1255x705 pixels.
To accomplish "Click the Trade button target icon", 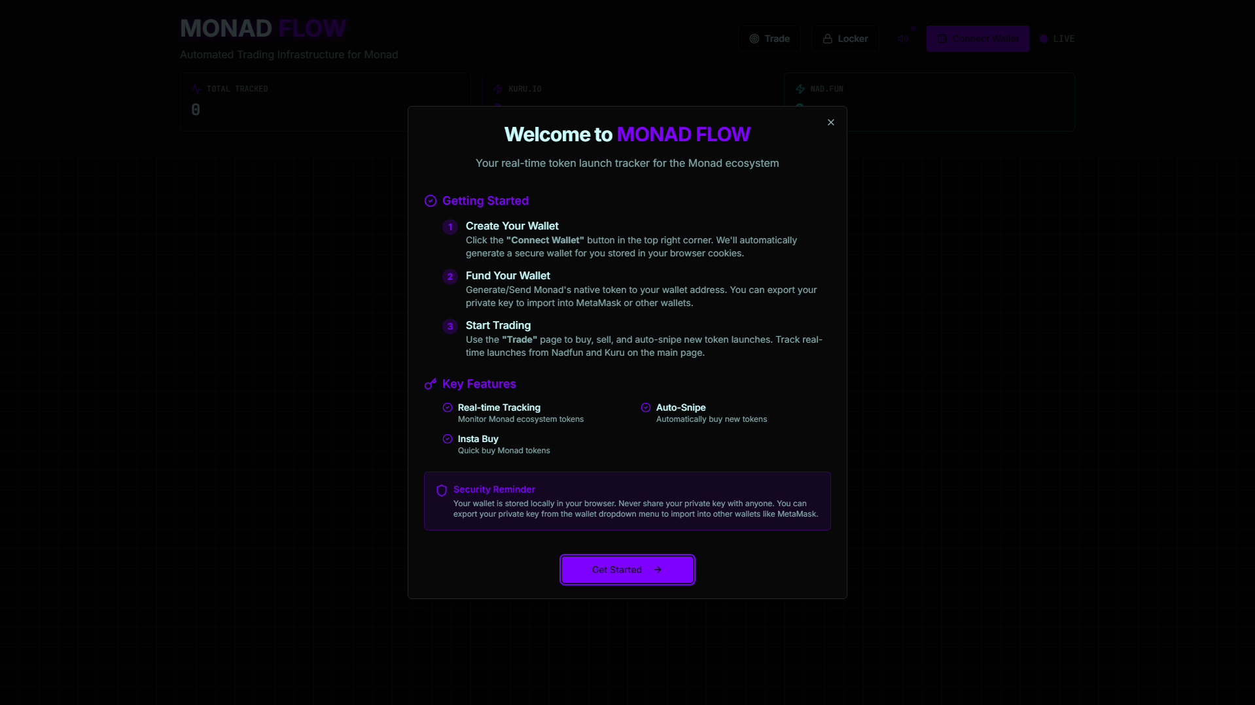I will (754, 39).
